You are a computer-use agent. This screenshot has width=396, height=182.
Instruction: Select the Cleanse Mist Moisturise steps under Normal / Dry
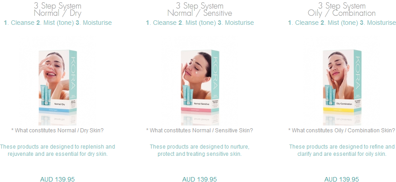pos(57,23)
